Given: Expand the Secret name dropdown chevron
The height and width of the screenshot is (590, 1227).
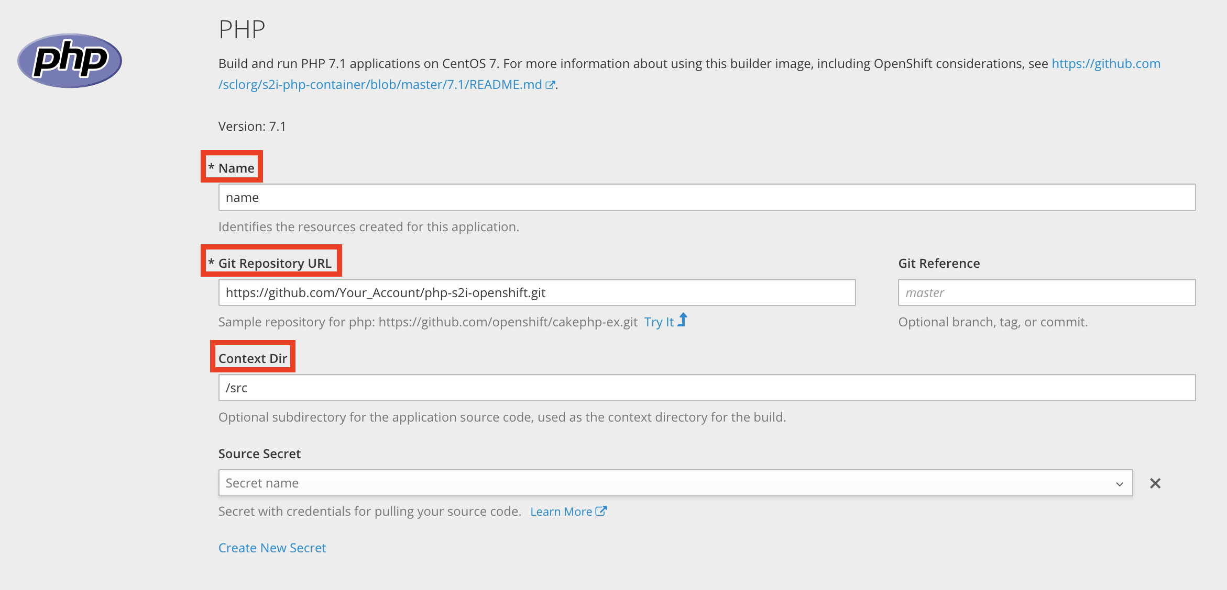Looking at the screenshot, I should tap(1120, 484).
